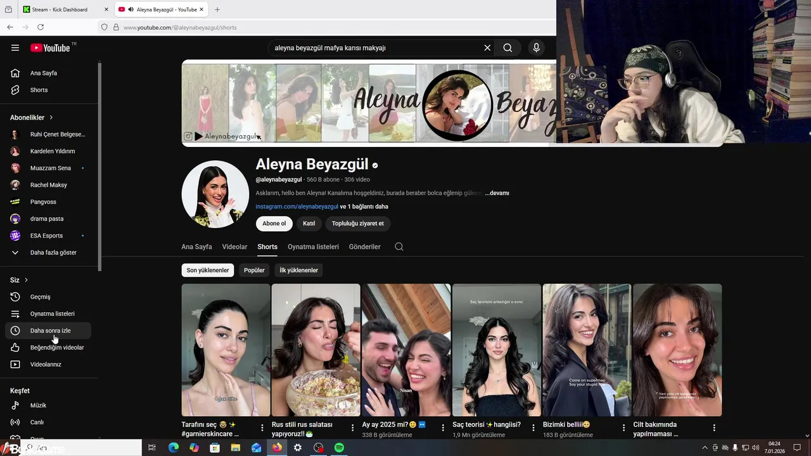
Task: Click Topluluğu ziyaret et button
Action: pyautogui.click(x=357, y=224)
